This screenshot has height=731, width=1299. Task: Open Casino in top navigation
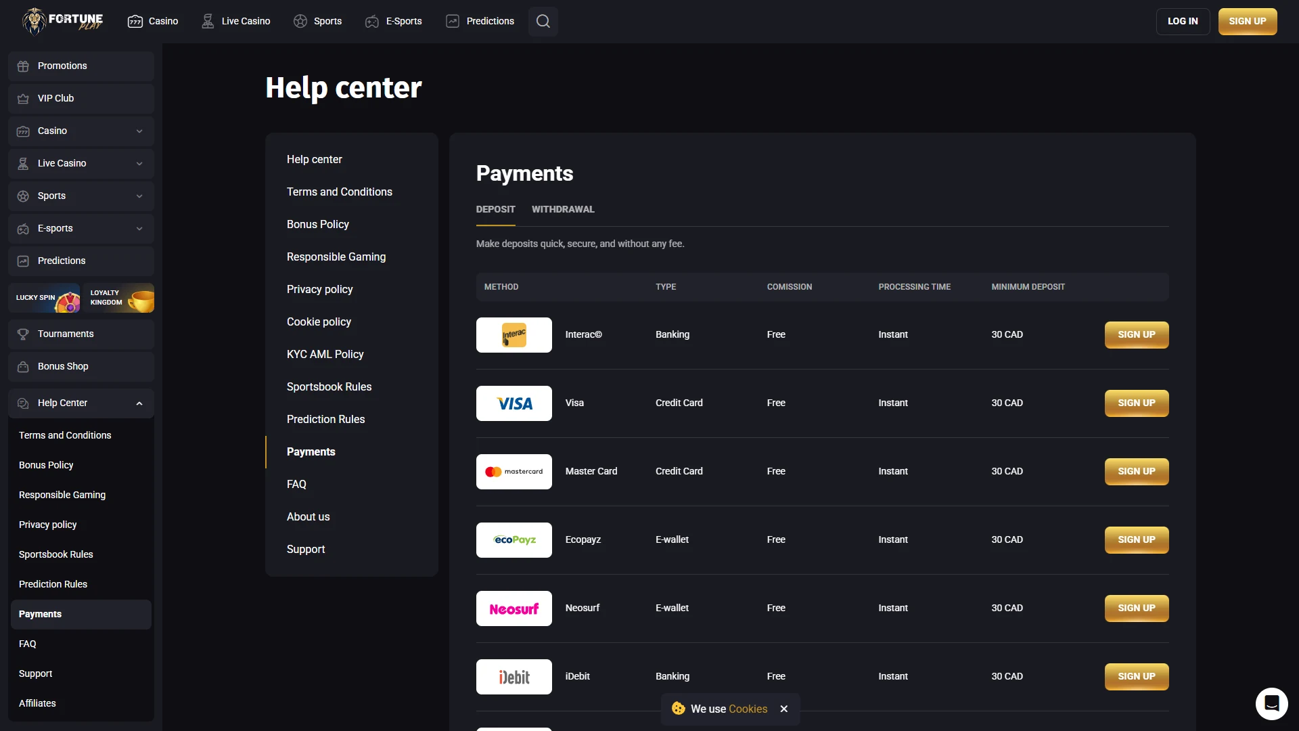pos(153,21)
